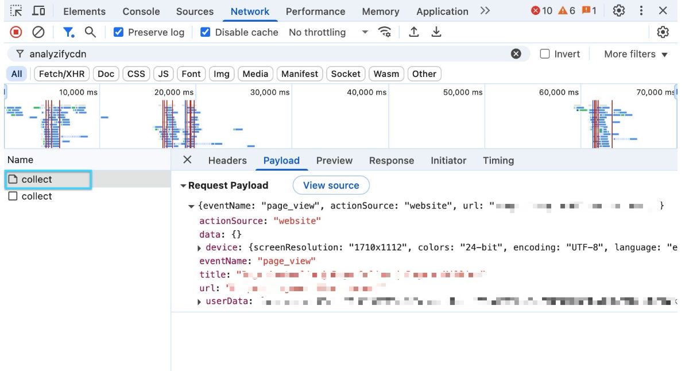Toggle the Preserve log checkbox

(119, 32)
